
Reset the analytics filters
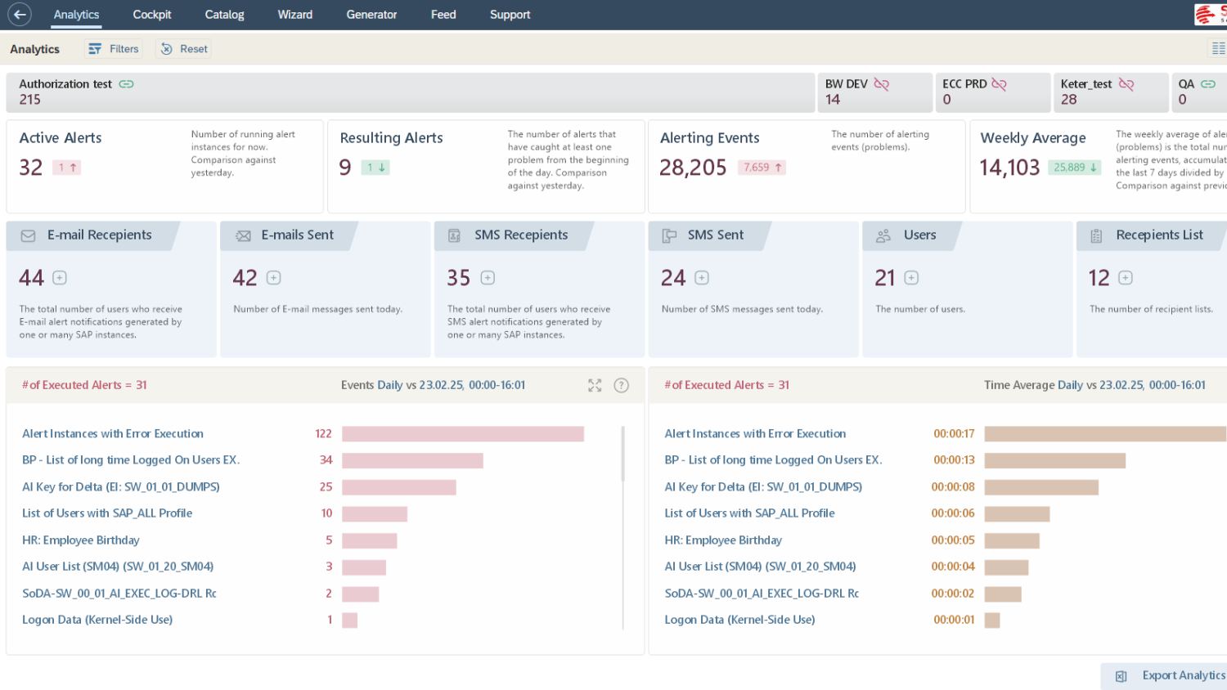pyautogui.click(x=184, y=49)
